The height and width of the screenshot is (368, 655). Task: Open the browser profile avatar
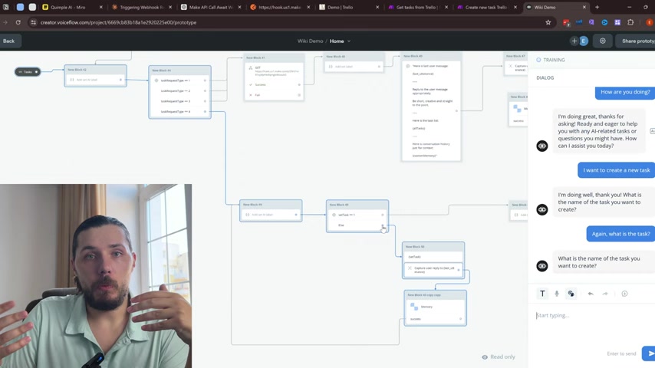click(650, 22)
